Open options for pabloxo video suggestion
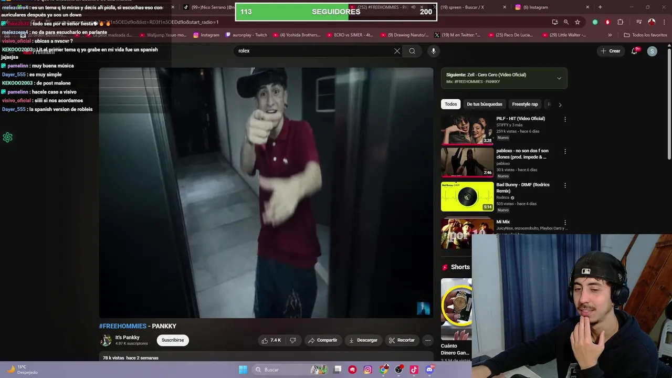 pos(565,152)
